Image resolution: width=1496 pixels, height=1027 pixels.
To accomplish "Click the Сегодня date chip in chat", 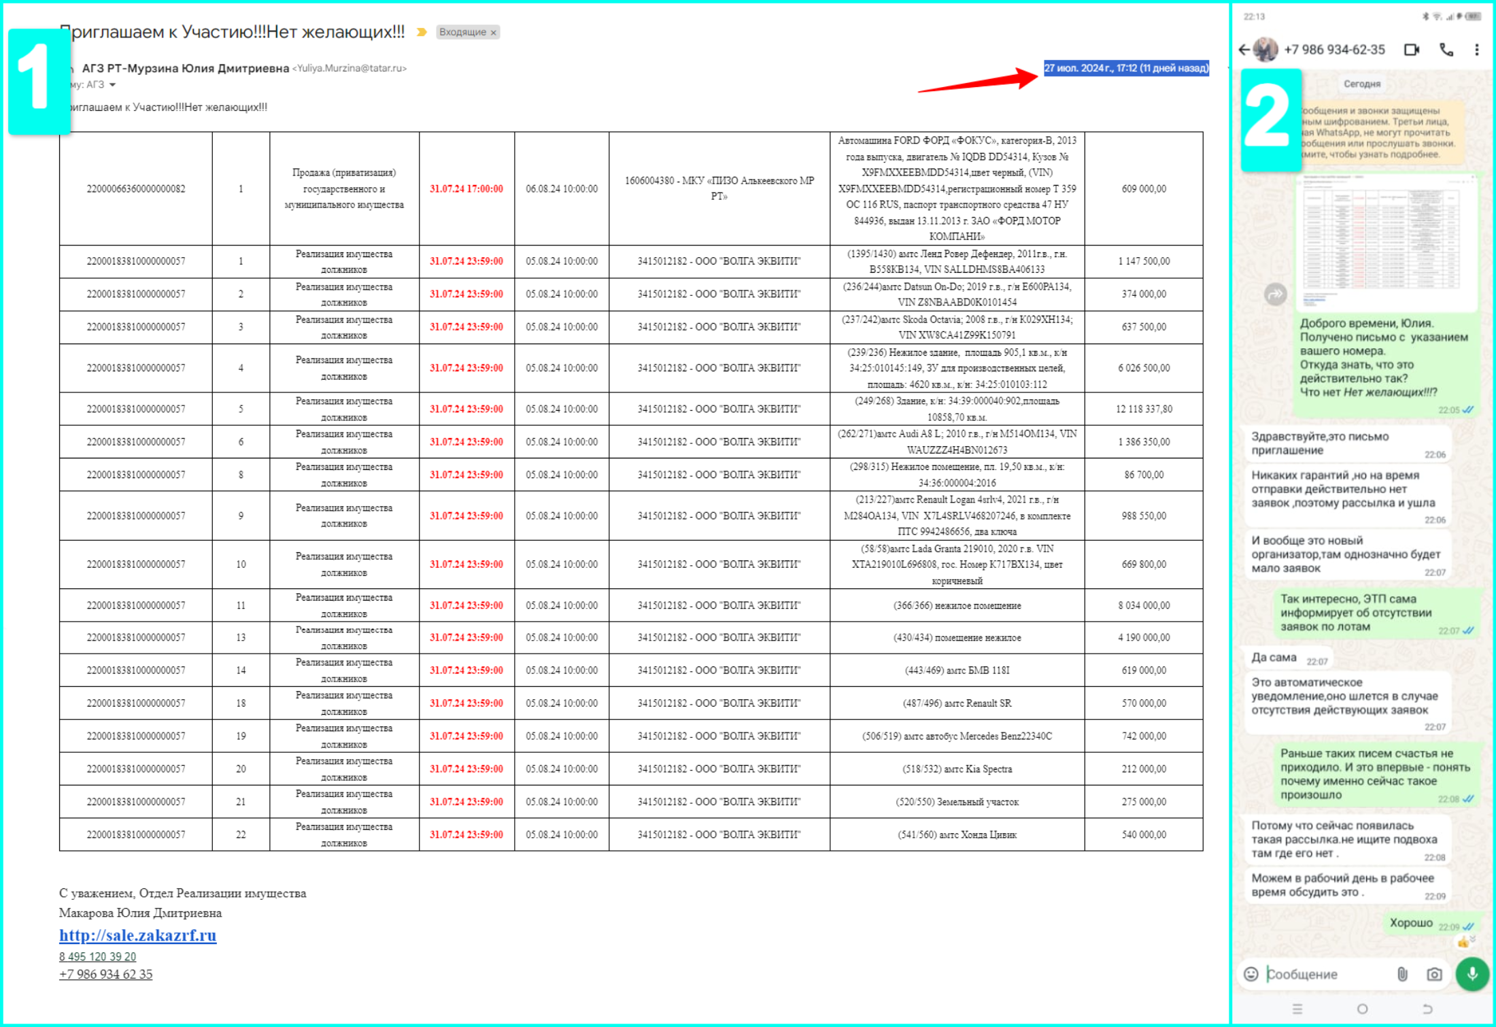I will (1362, 84).
